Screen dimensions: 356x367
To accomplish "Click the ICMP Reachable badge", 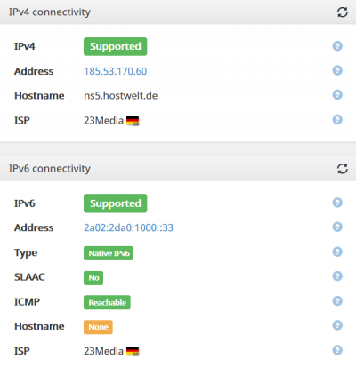I will [107, 302].
